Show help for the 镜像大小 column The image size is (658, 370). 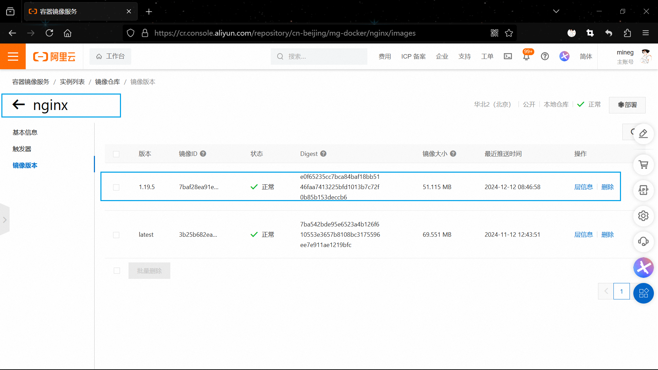point(453,154)
